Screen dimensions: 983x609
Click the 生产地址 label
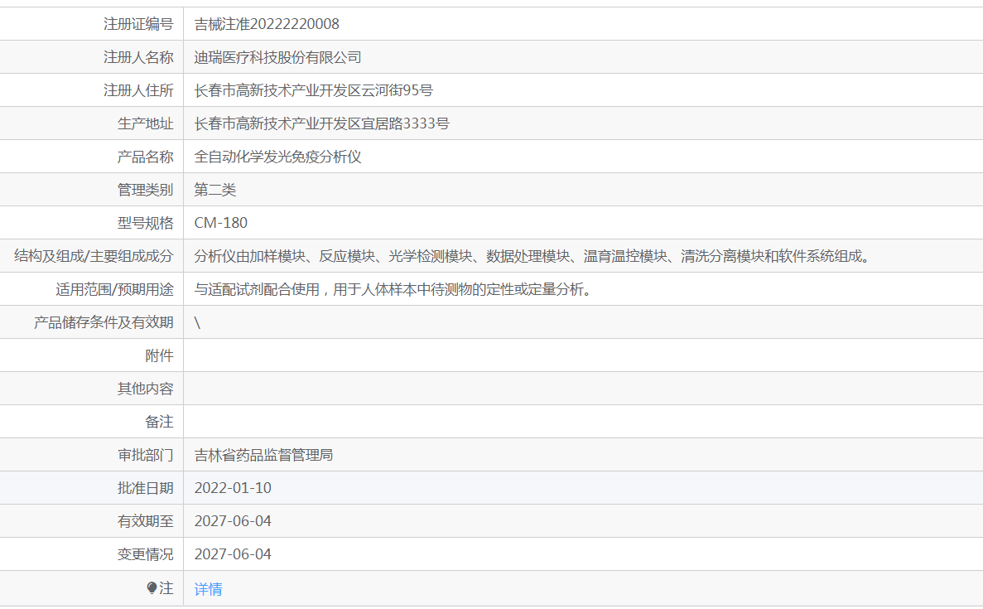point(146,124)
